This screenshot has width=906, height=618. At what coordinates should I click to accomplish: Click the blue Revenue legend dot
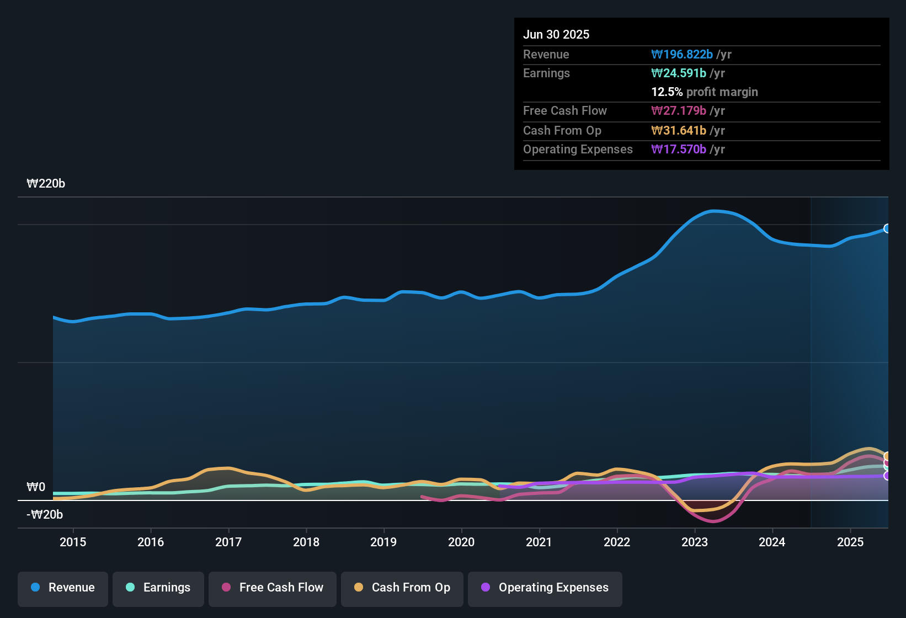tap(35, 588)
